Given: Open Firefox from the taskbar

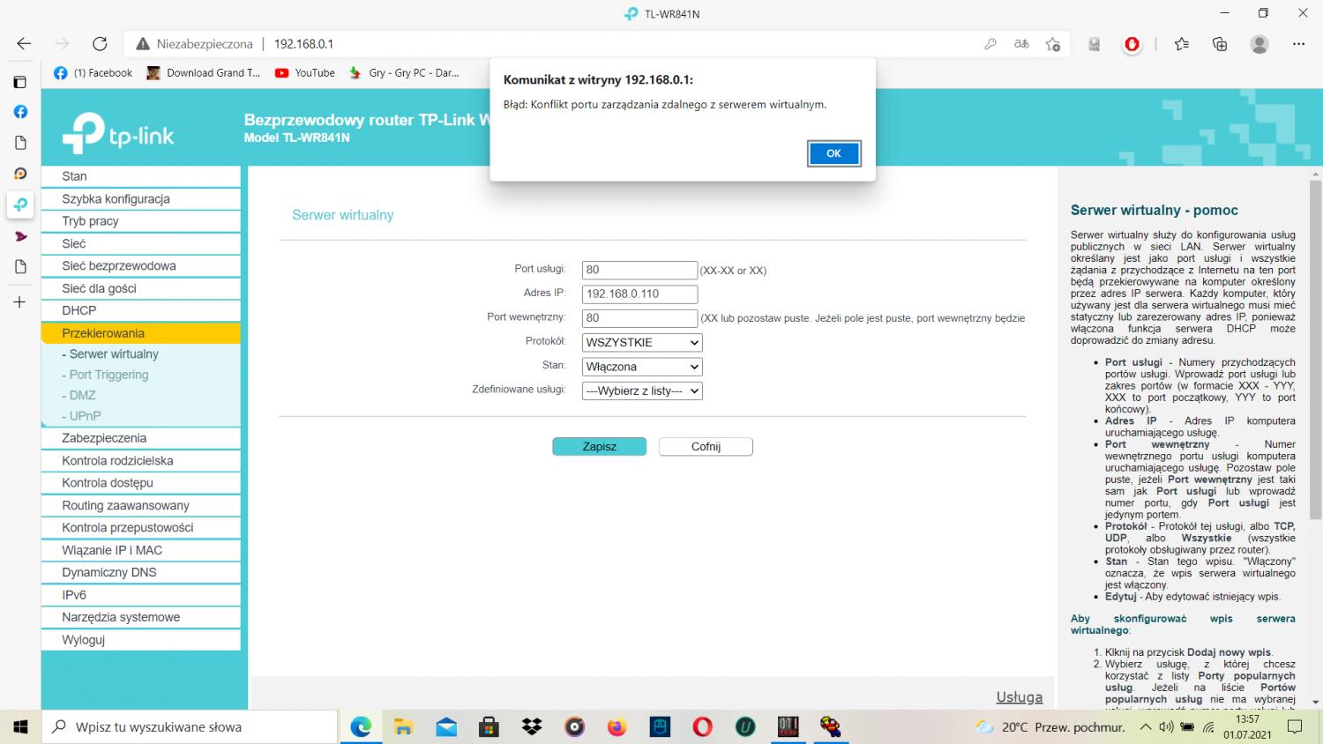Looking at the screenshot, I should coord(617,727).
